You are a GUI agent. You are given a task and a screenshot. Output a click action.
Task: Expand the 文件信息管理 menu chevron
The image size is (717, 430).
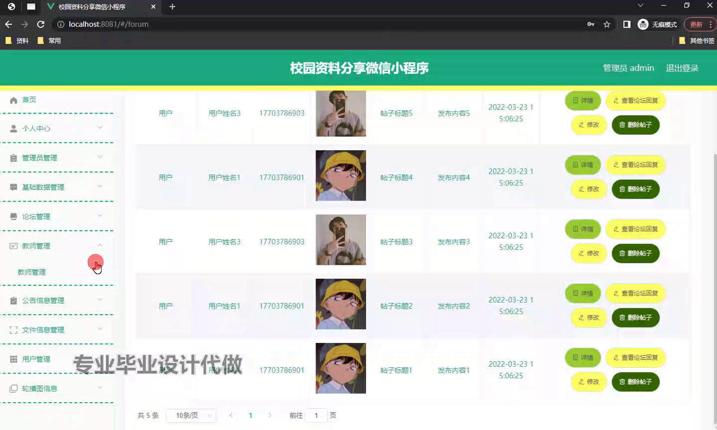[x=100, y=329]
